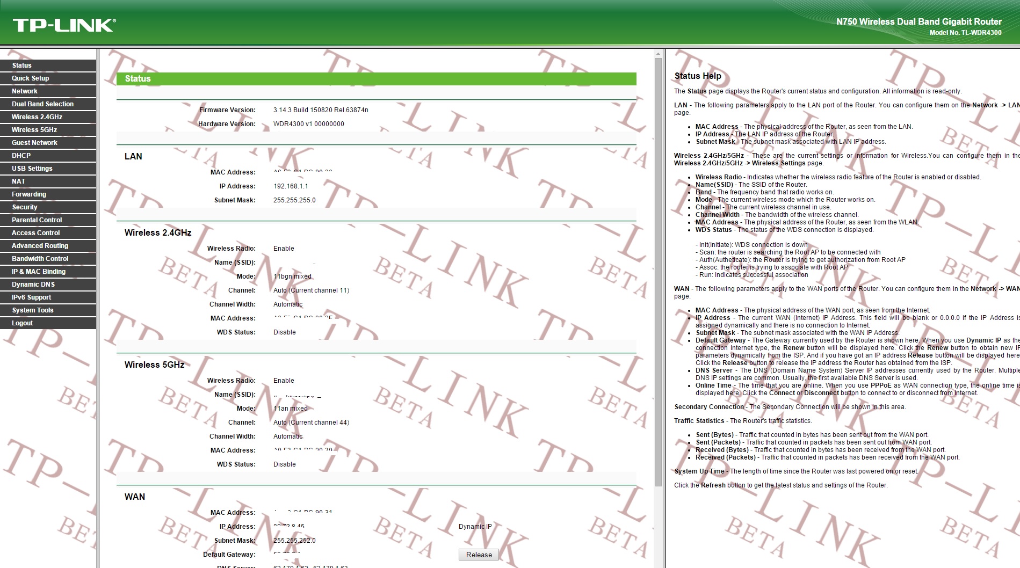Image resolution: width=1020 pixels, height=568 pixels.
Task: Click the Release button under WAN
Action: (479, 555)
